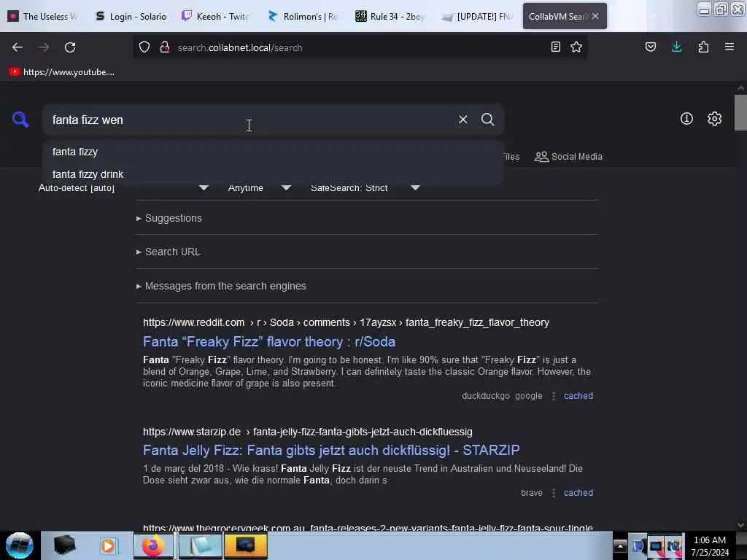Click the page vertical scrollbar thumb
The image size is (747, 560).
740,112
